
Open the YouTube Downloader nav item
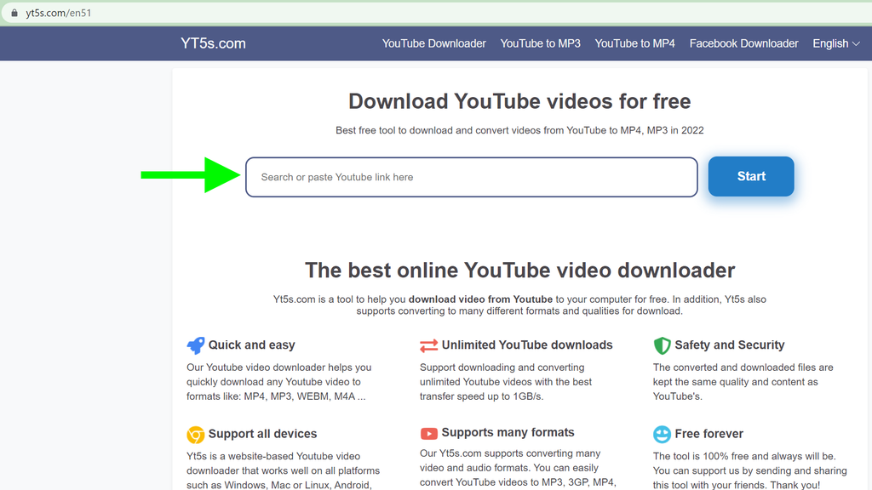433,43
